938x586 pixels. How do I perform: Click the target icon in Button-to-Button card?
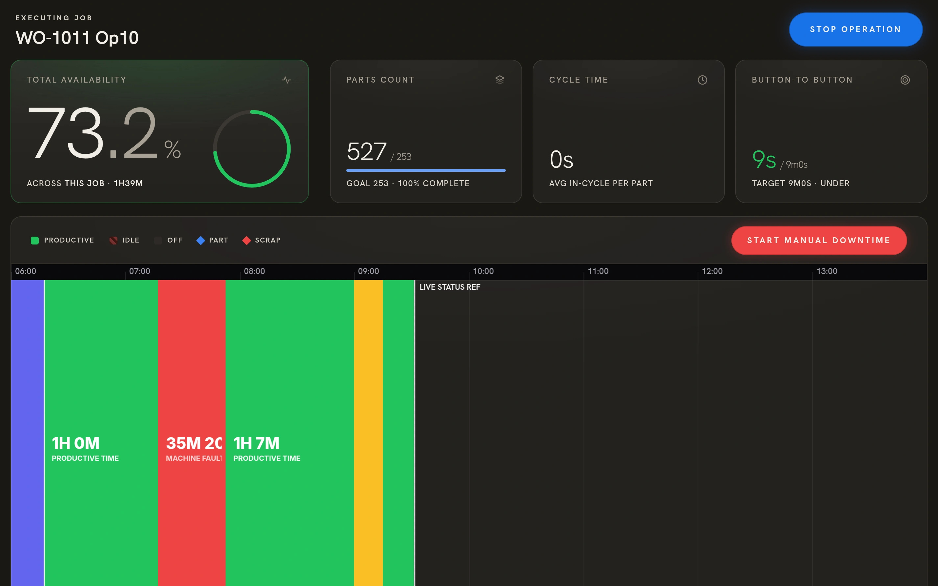905,80
